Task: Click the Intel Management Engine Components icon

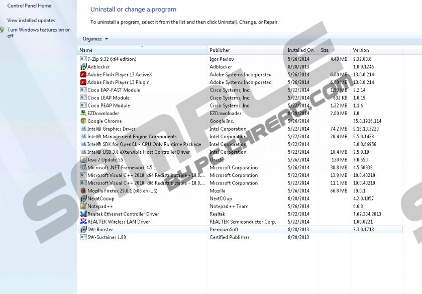Action: coord(83,137)
